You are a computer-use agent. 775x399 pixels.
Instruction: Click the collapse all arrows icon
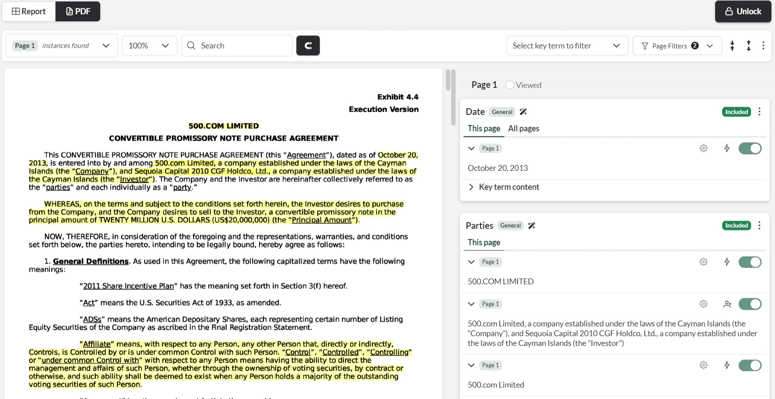click(732, 46)
